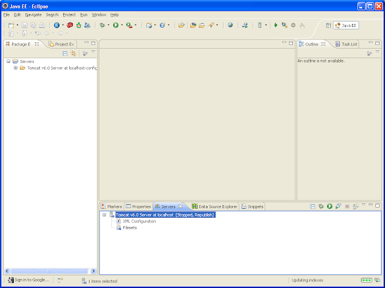The height and width of the screenshot is (288, 385).
Task: Toggle Link with Editor in Package Explorer
Action: coord(73,53)
